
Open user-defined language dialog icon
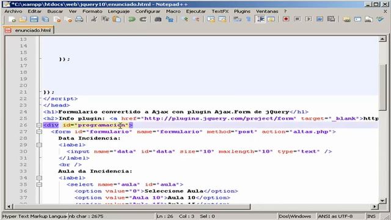pyautogui.click(x=271, y=19)
